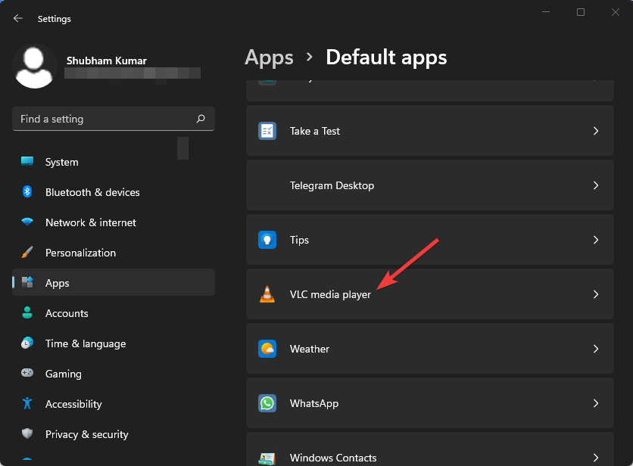
Task: Open WhatsApp default settings
Action: pos(430,403)
